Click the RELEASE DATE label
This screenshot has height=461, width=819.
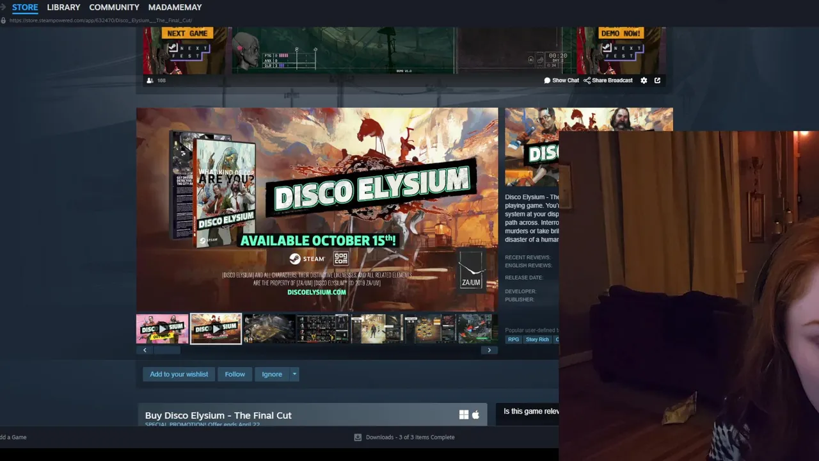[523, 278]
